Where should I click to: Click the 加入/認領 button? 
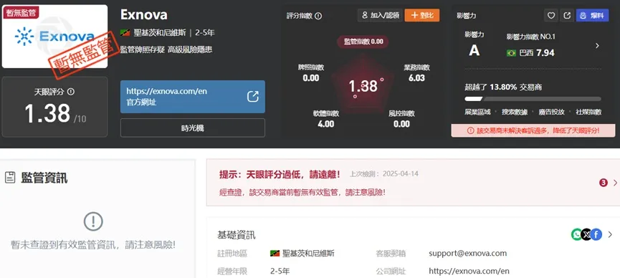380,16
